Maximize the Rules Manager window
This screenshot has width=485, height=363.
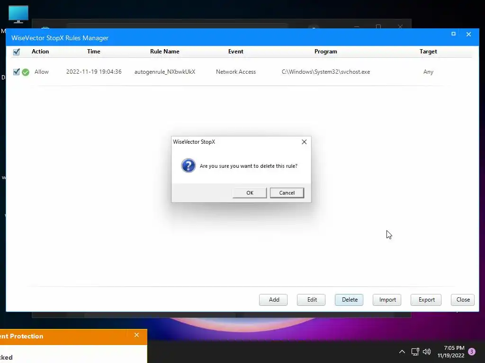(453, 34)
